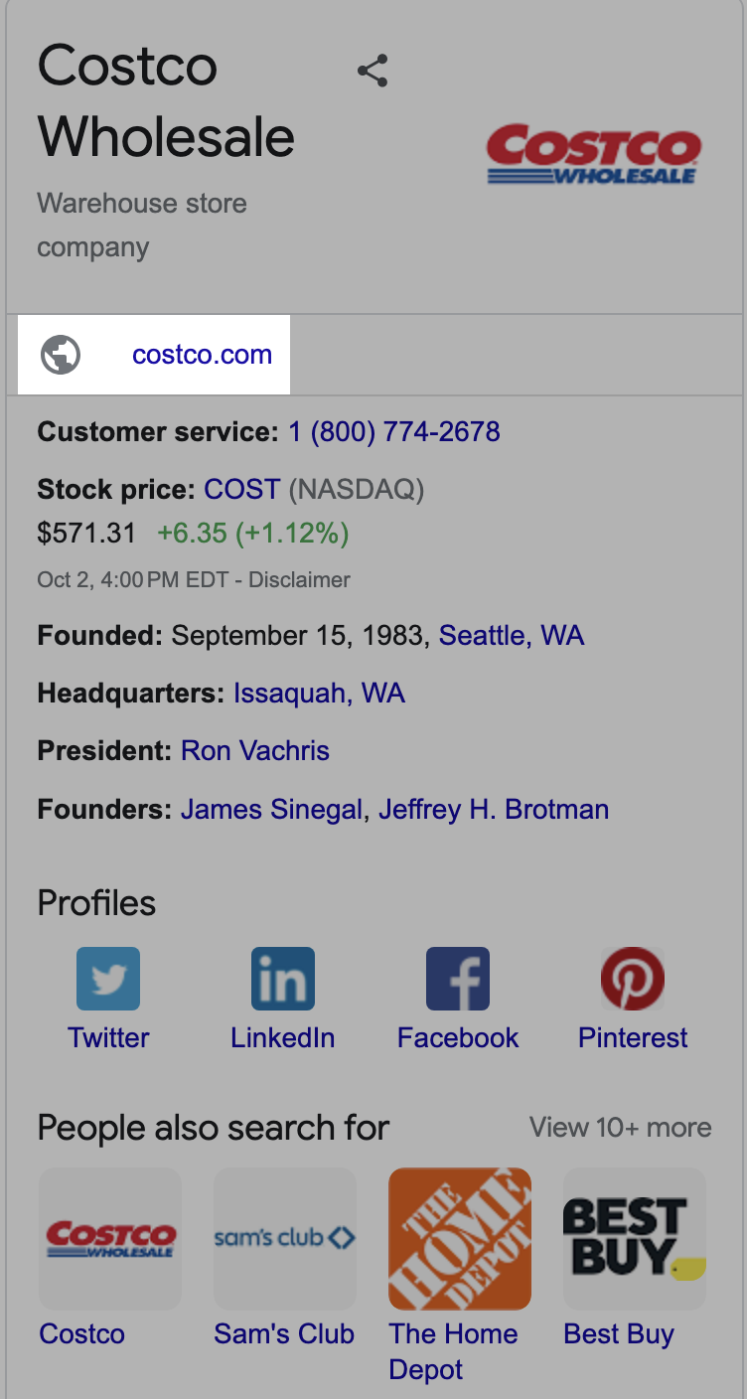
Task: Click the share icon next to Costco Wholesale
Action: tap(372, 70)
